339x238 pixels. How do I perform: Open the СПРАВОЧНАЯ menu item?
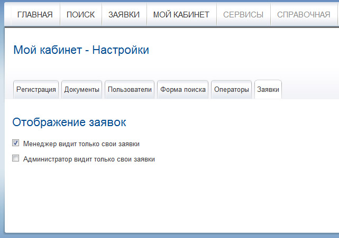(x=304, y=15)
